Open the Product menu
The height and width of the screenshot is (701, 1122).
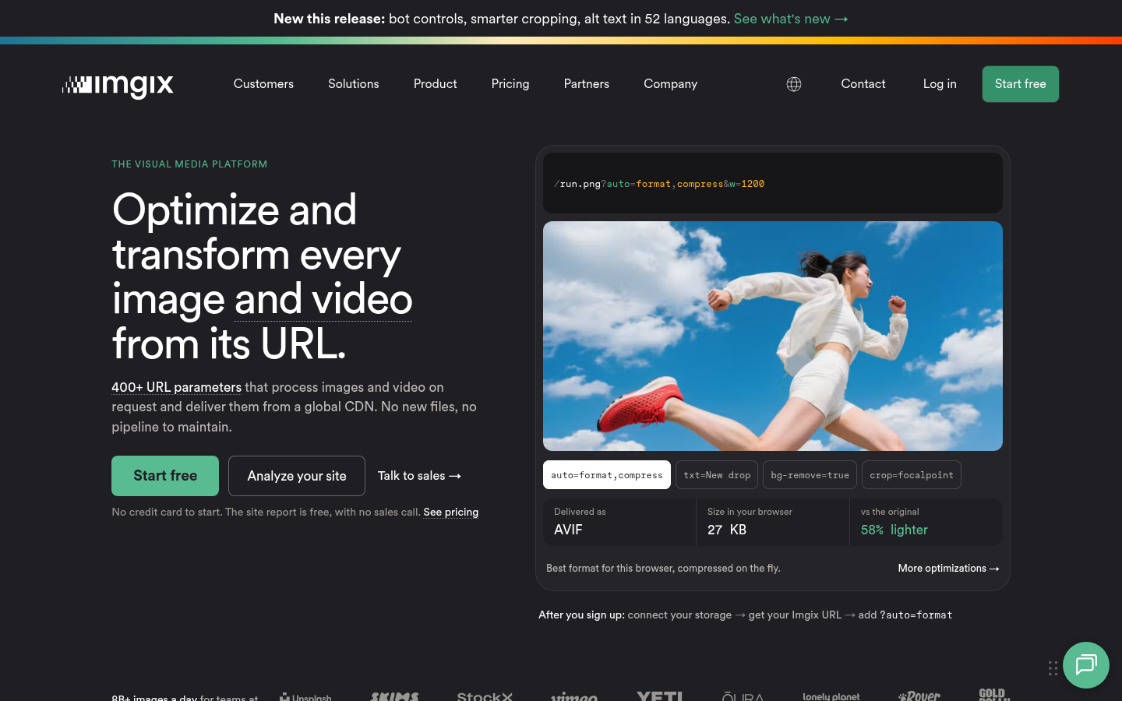click(435, 84)
